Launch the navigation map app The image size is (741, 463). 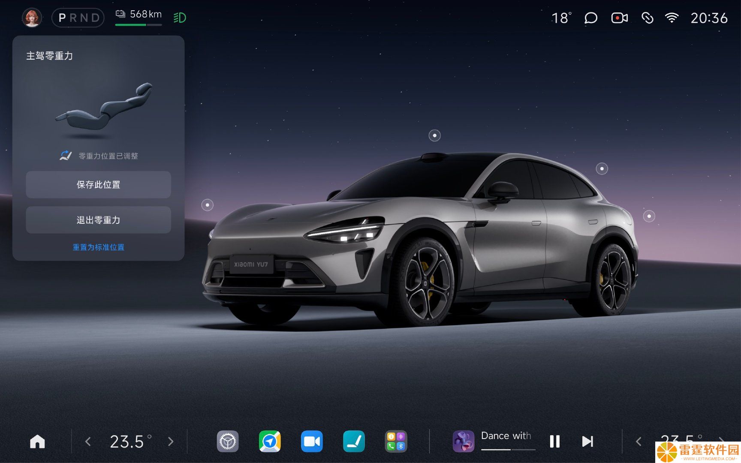click(x=270, y=442)
